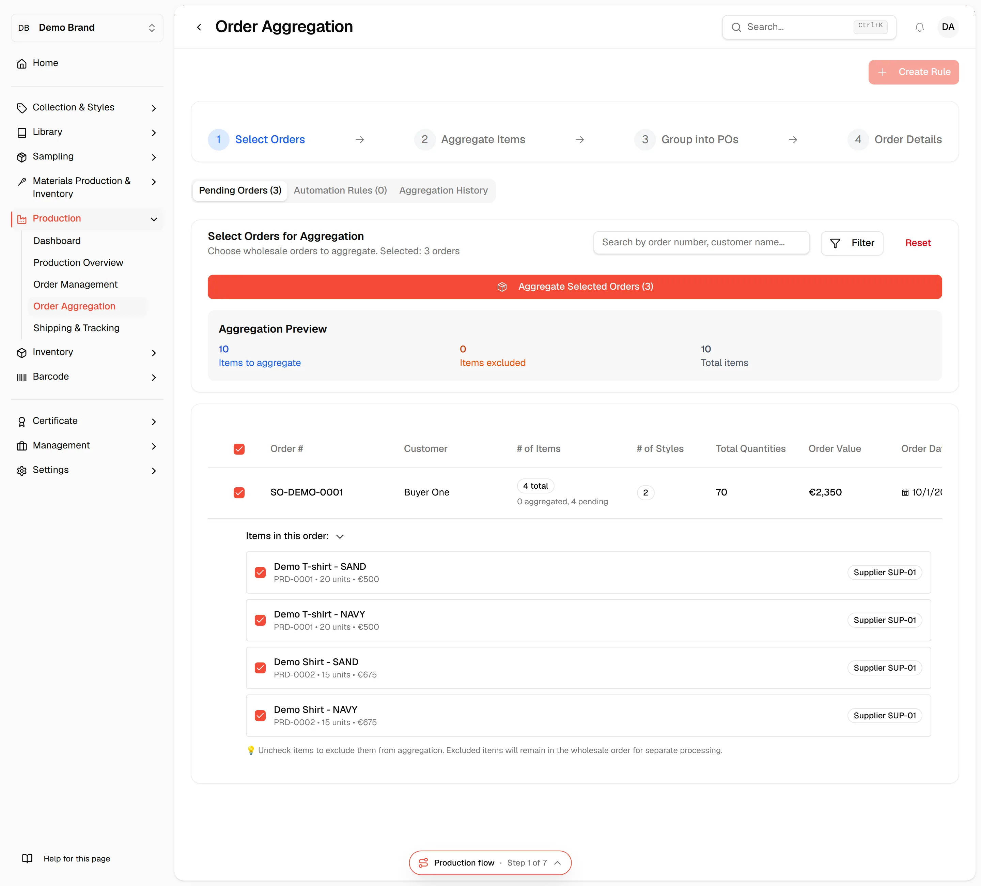The width and height of the screenshot is (981, 886).
Task: Click the Production factory icon
Action: coord(22,219)
